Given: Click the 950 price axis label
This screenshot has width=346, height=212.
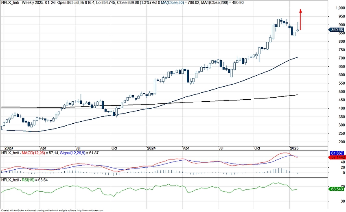Looking at the screenshot, I should pos(342,16).
